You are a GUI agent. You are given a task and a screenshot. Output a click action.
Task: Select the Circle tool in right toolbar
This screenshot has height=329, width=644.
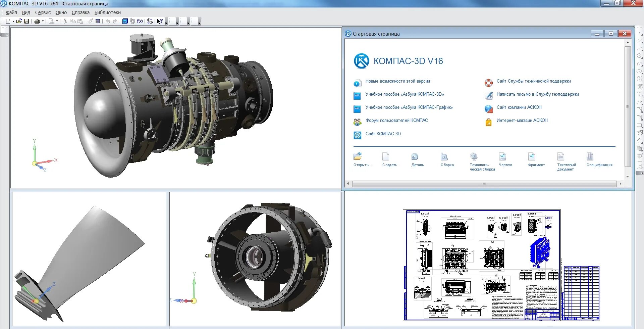pos(639,56)
